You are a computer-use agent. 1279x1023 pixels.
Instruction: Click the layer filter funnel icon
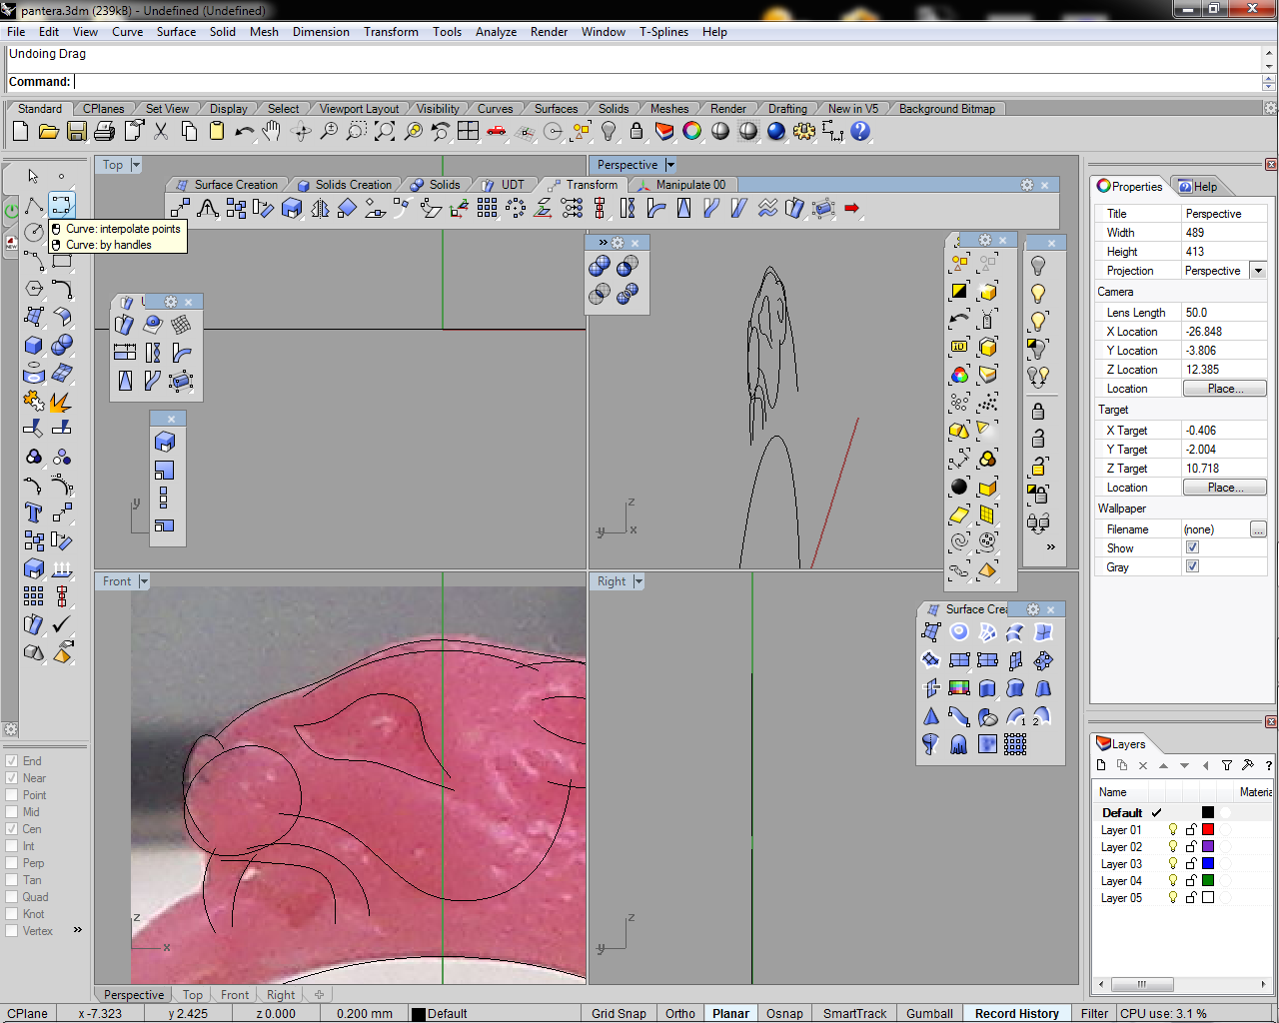[x=1227, y=765]
